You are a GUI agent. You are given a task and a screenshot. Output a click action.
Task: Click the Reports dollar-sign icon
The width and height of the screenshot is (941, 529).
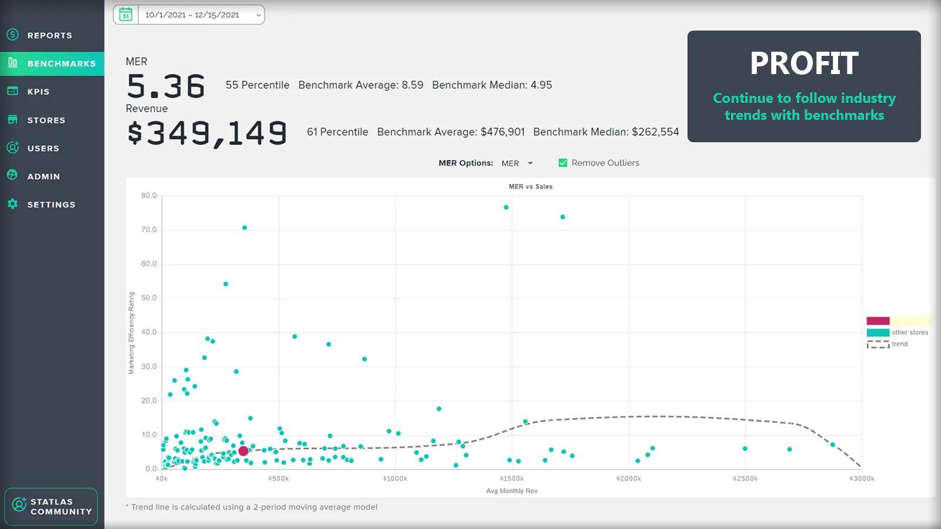13,35
